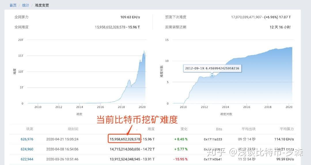Viewport: 311px width, 165px height.
Task: Click the 预测下次难度 value 17,070,039,471,907
Action: [x=246, y=17]
